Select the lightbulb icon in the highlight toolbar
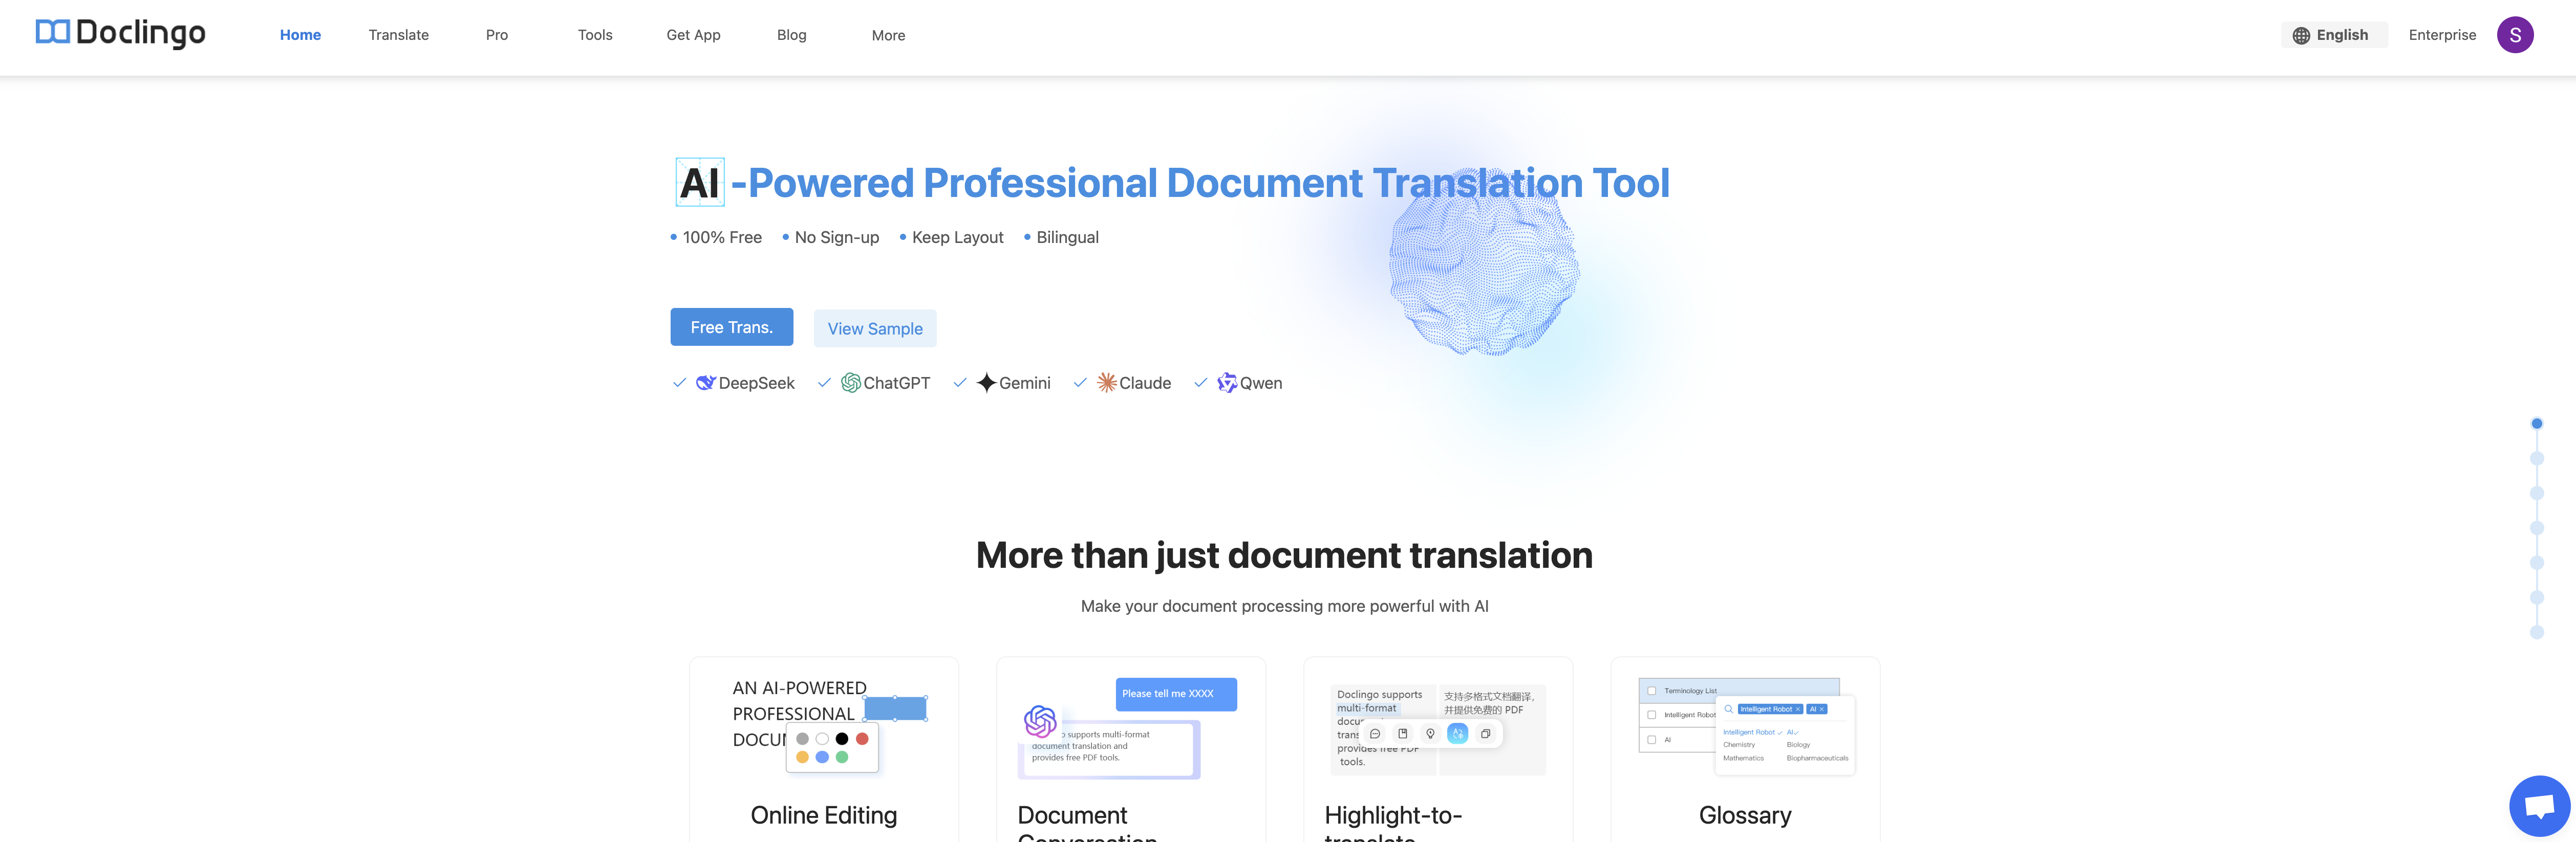Viewport: 2576px width, 842px height. tap(1431, 734)
